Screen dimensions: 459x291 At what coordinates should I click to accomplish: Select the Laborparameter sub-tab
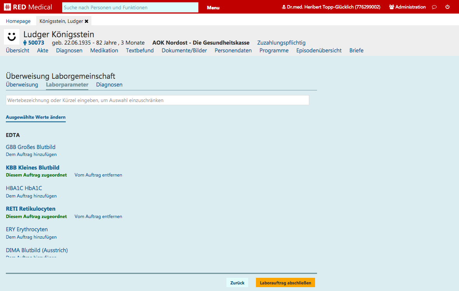click(x=67, y=85)
